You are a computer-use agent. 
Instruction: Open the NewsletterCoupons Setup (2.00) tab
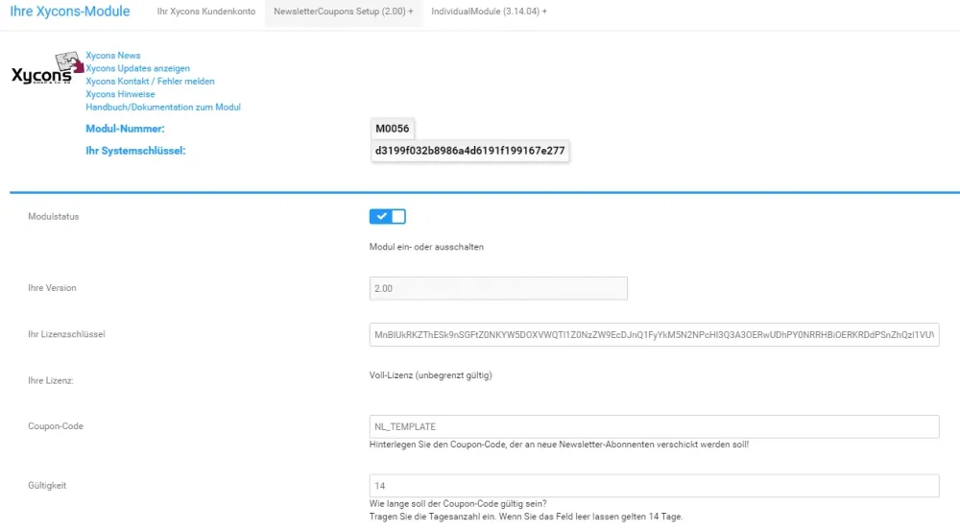click(343, 12)
